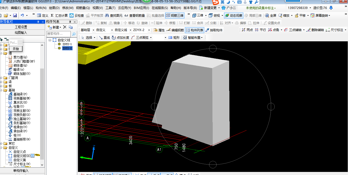This screenshot has width=348, height=175.
Task: Open 楼层(L) menu
Action: tap(28, 8)
